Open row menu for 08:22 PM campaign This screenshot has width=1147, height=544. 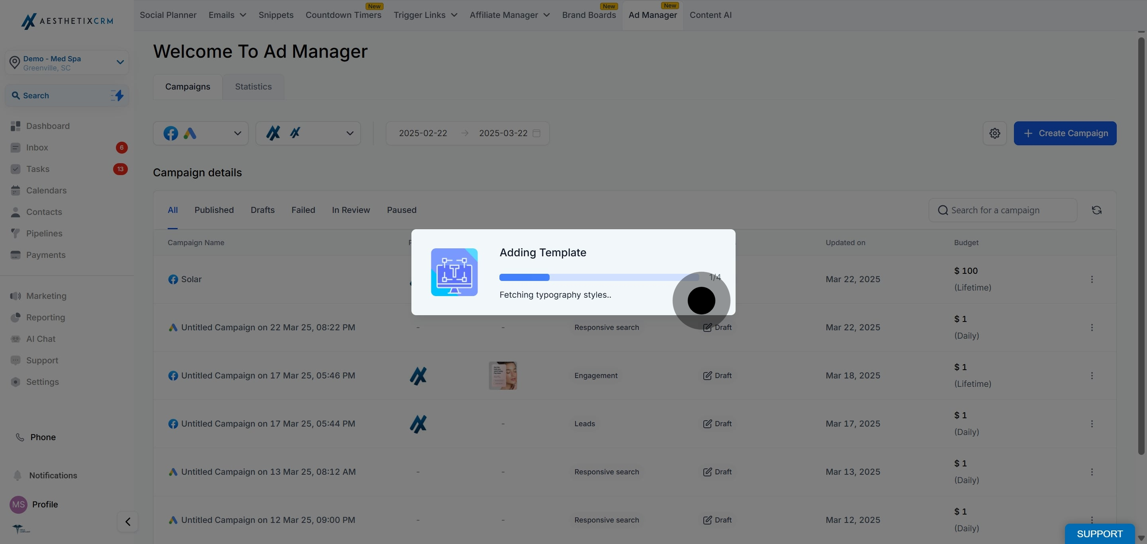click(1092, 328)
